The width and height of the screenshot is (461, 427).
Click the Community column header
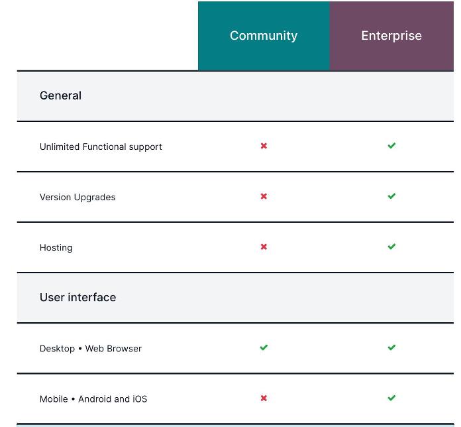pyautogui.click(x=264, y=36)
